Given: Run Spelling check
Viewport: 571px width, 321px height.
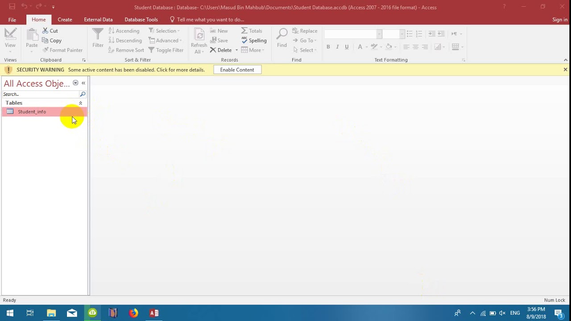Looking at the screenshot, I should [x=254, y=41].
